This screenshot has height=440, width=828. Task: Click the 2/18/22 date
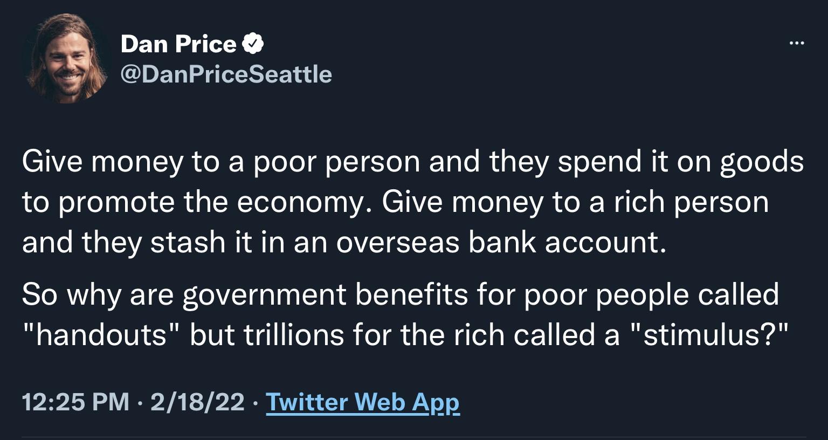pos(197,402)
